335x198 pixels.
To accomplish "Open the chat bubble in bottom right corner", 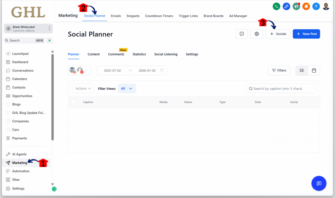I will pos(319,183).
